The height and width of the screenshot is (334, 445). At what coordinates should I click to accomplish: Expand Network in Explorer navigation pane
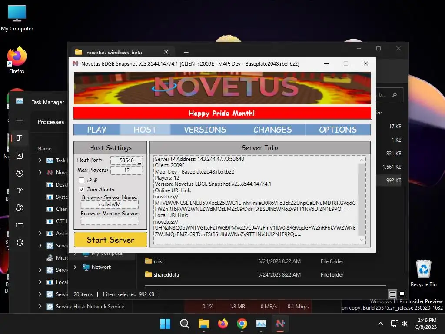(x=75, y=267)
